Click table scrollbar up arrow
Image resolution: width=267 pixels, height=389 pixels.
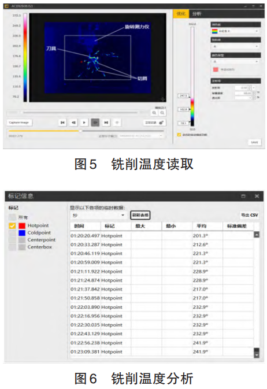tap(257, 235)
